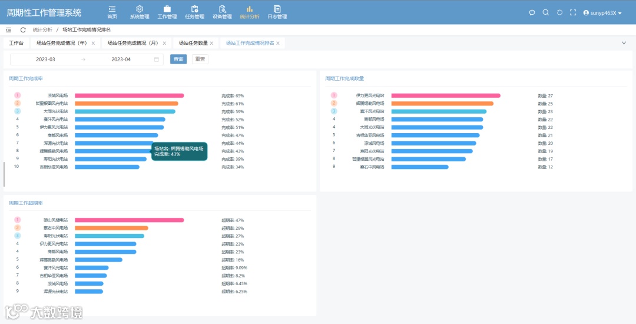636x324 pixels.
Task: Click the search magnifier icon in header
Action: pyautogui.click(x=545, y=12)
